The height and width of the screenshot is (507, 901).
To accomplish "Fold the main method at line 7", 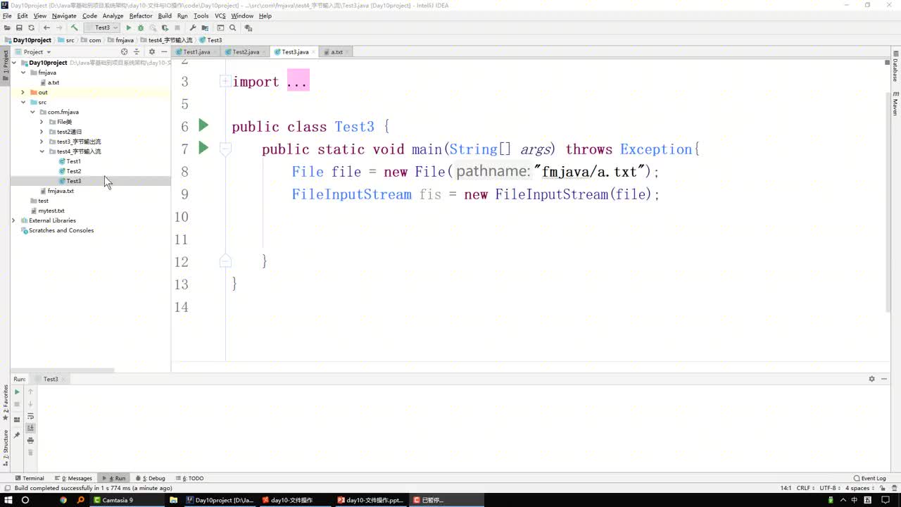I will [x=225, y=149].
